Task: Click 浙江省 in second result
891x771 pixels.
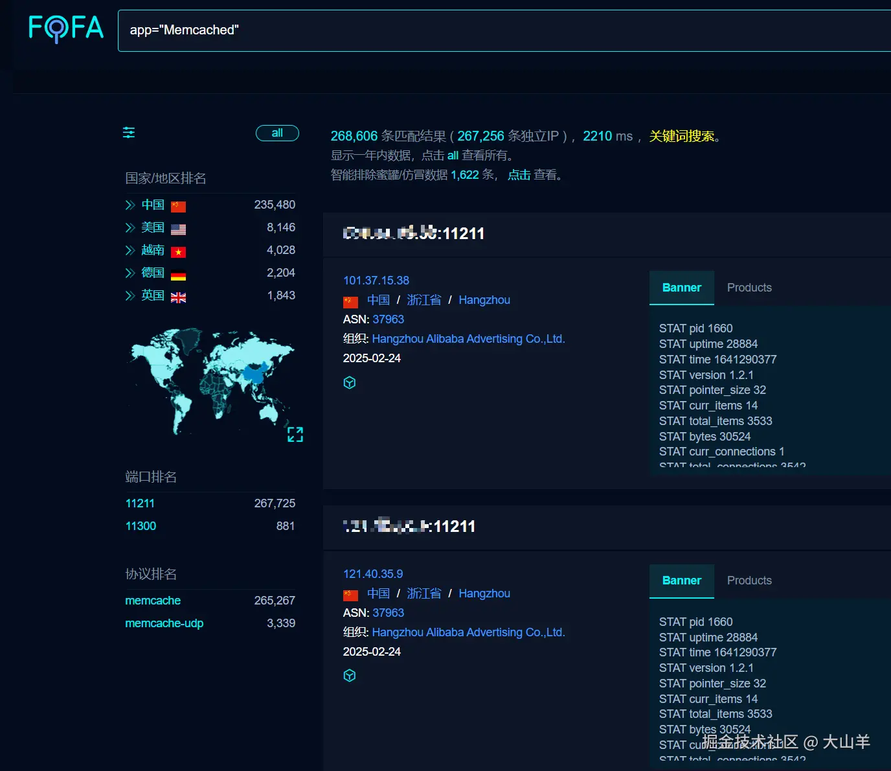Action: point(424,593)
